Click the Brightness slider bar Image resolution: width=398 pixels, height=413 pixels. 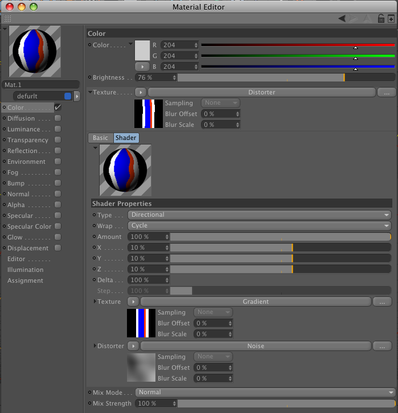[x=285, y=77]
